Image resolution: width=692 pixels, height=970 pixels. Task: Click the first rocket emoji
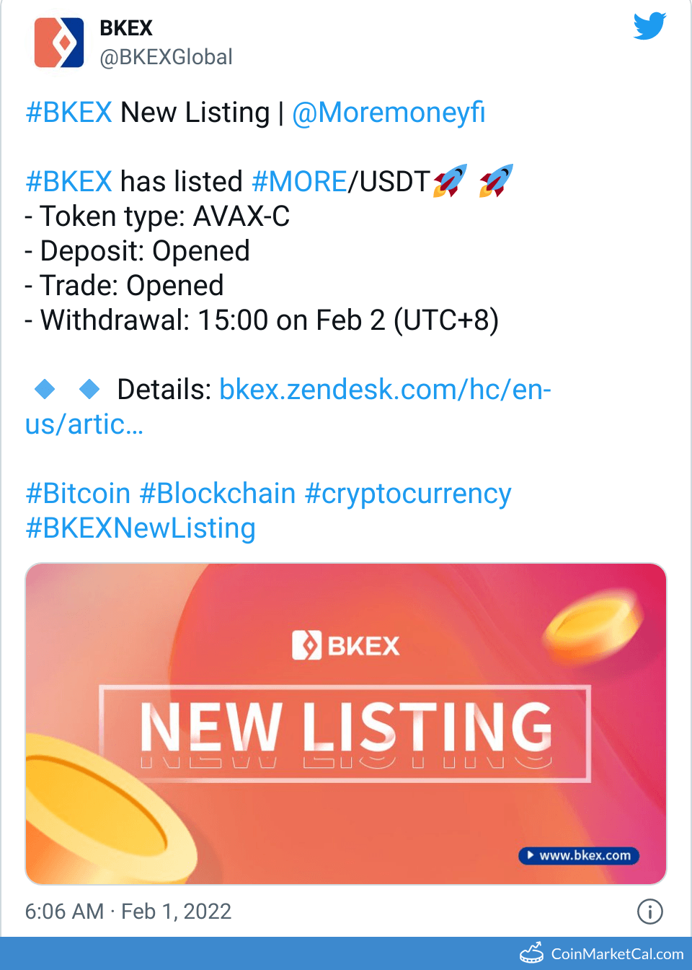(x=450, y=180)
